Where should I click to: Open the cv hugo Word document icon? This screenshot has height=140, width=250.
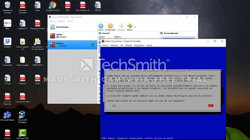7,79
